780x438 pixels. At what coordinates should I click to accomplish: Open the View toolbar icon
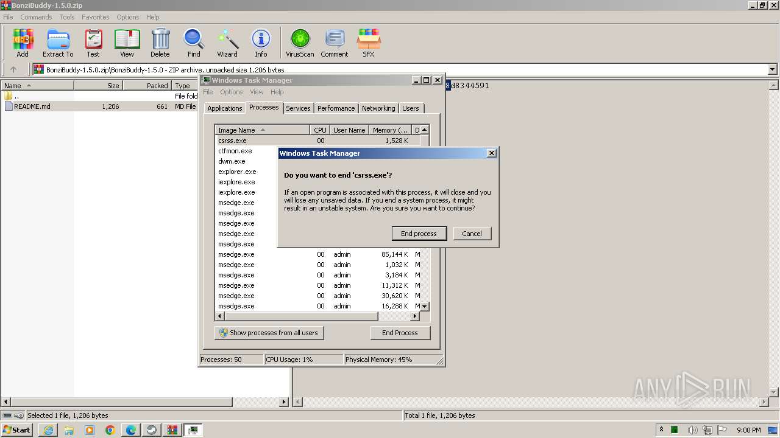pyautogui.click(x=127, y=43)
